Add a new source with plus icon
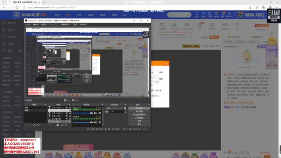The height and width of the screenshot is (158, 281). (x=50, y=125)
